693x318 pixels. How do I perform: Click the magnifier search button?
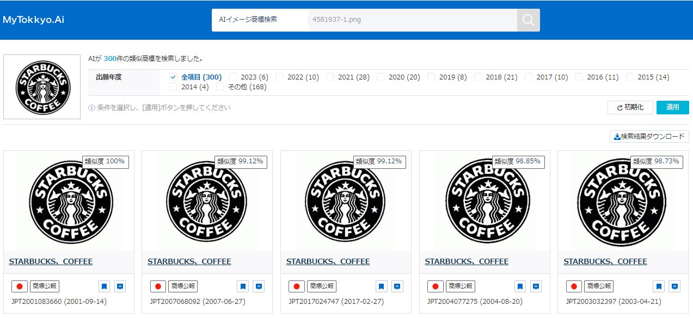tap(528, 20)
